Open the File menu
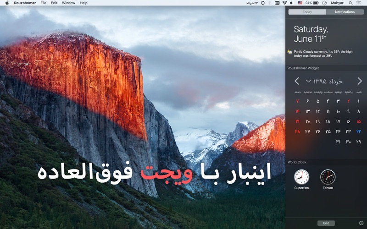367x229 pixels. [43, 3]
